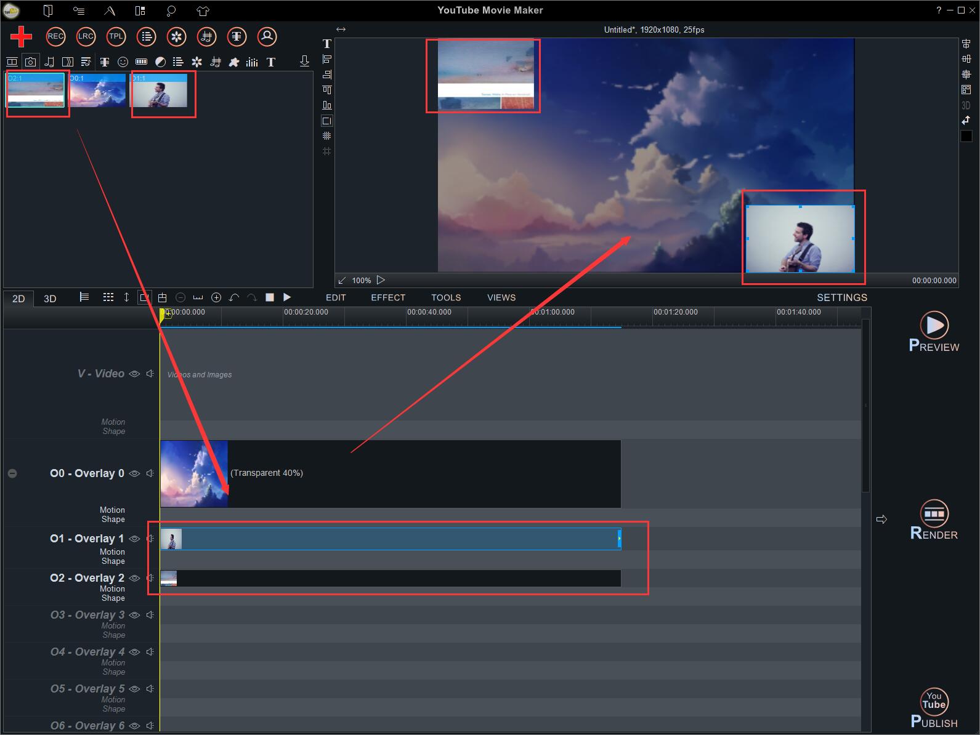
Task: Open the TOOLS menu
Action: (x=446, y=297)
